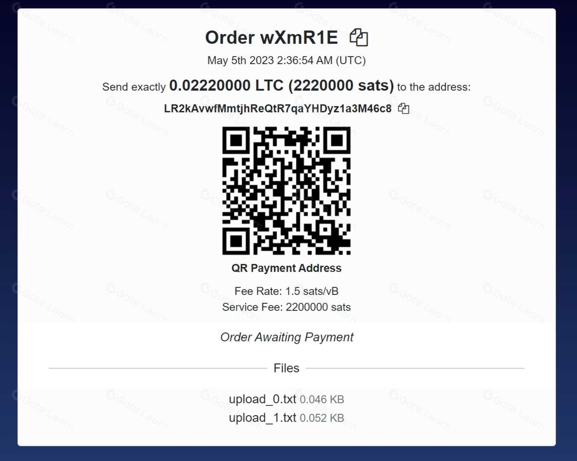This screenshot has width=577, height=461.
Task: Open the upload_1.txt file
Action: [x=263, y=418]
